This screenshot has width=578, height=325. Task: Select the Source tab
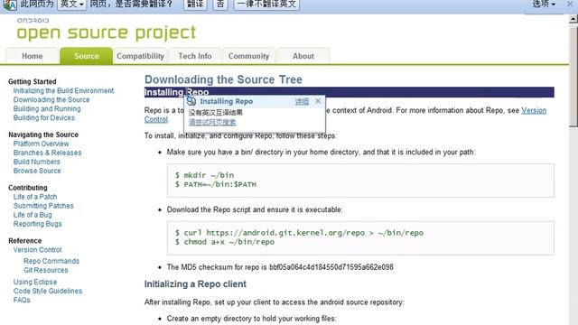tap(87, 56)
